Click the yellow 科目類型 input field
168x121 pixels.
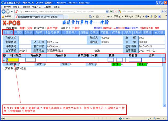coord(14,60)
